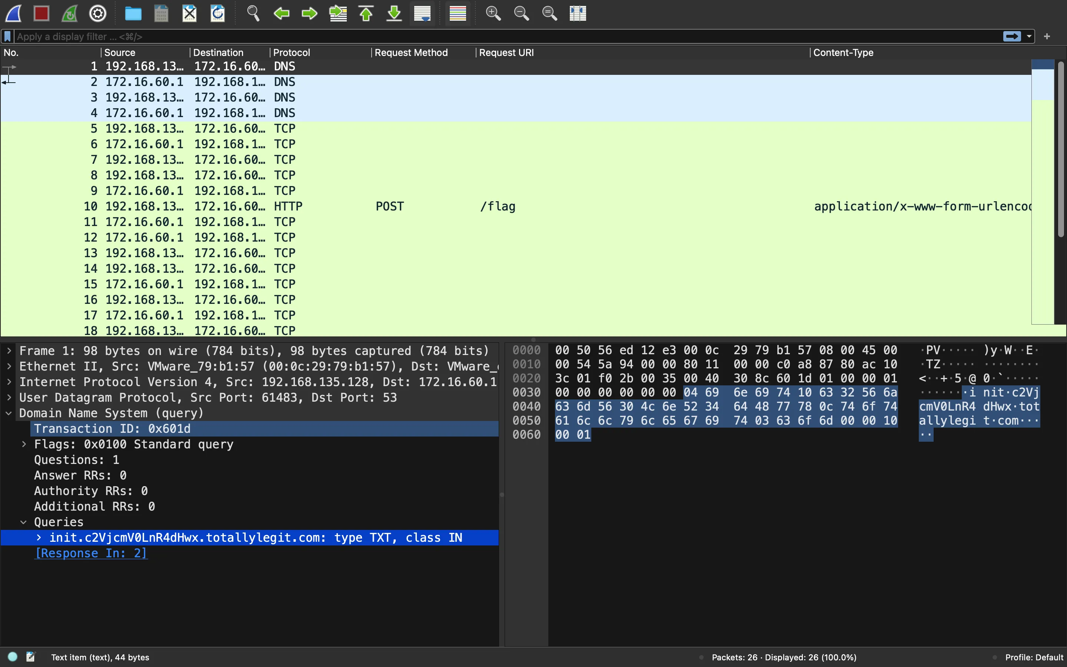Jump to last packet icon
This screenshot has height=667, width=1067.
point(394,13)
